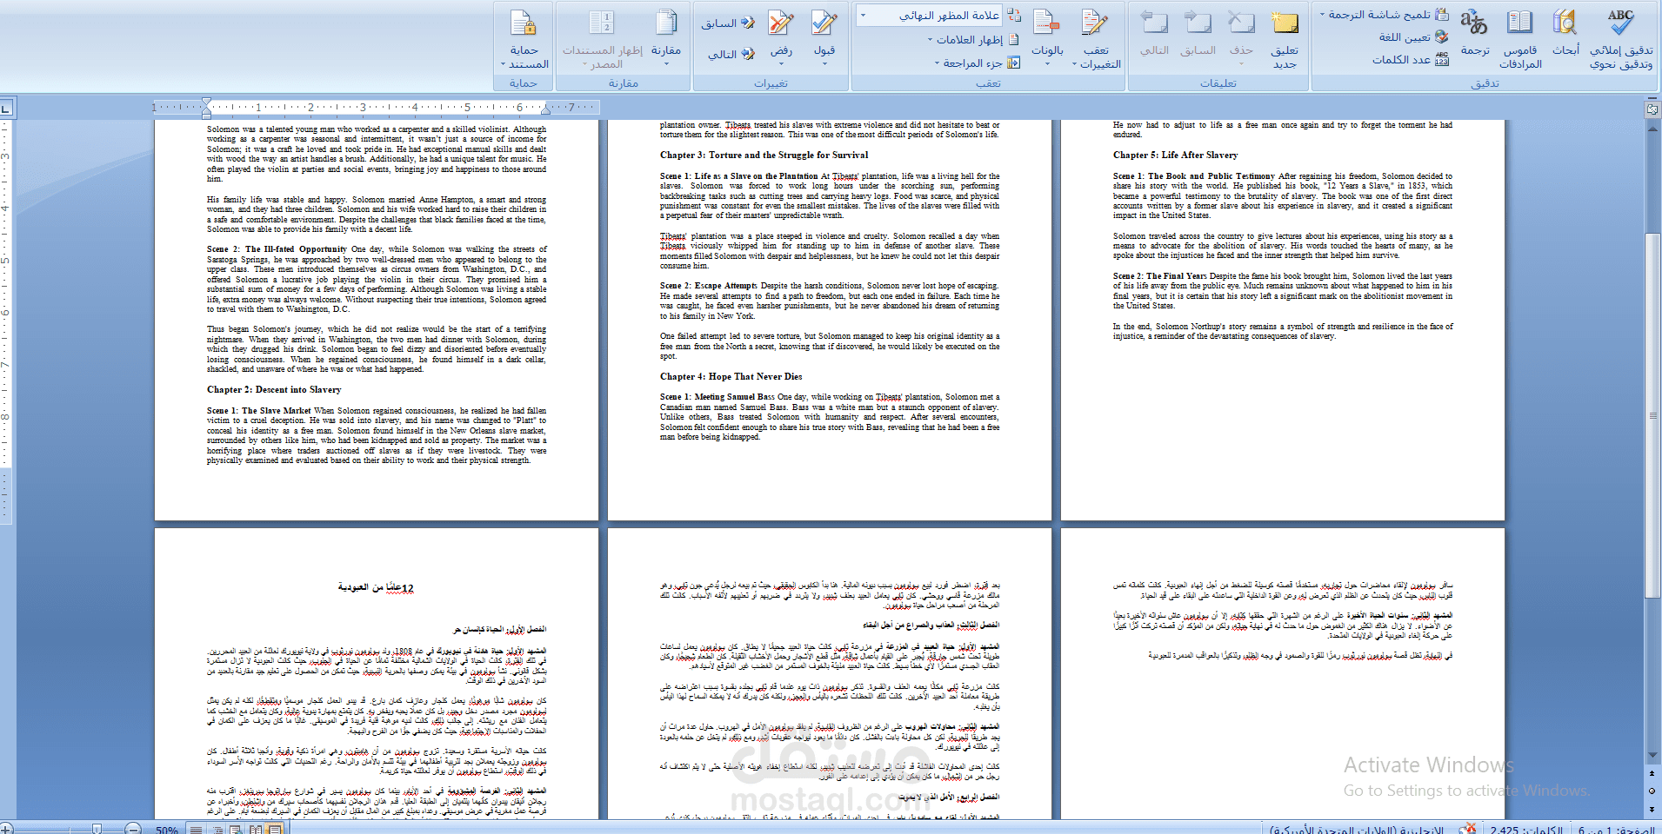Click Set Language (تعيين اللغة)

click(1413, 36)
